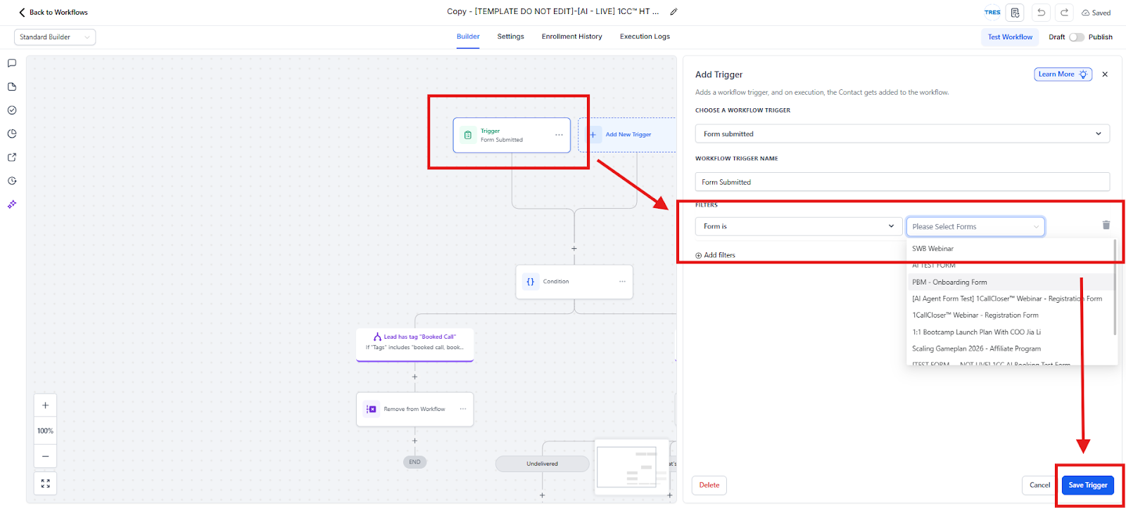Open the 'Form is' filter dropdown

click(x=798, y=226)
